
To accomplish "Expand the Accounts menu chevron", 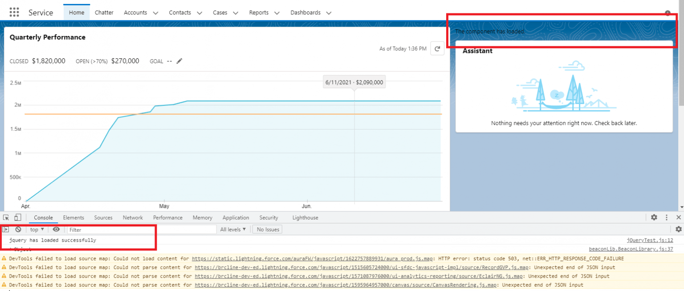I will click(x=155, y=13).
